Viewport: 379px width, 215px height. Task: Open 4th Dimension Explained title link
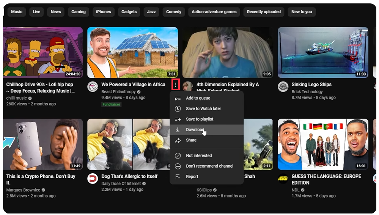click(x=228, y=86)
